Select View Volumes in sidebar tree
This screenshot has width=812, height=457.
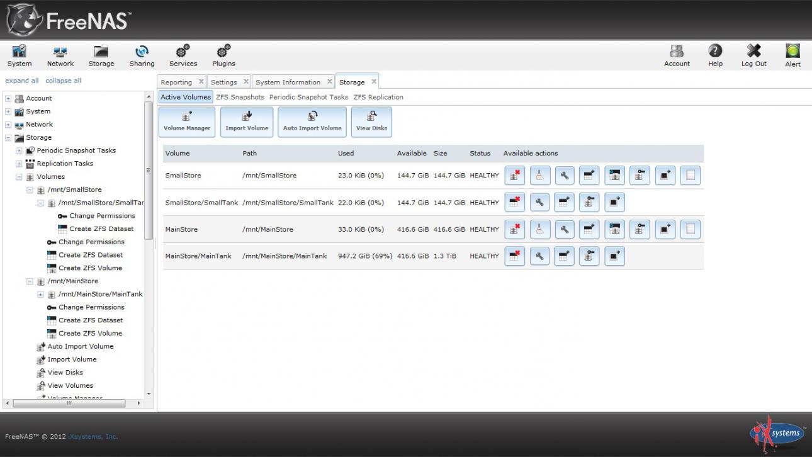coord(70,386)
